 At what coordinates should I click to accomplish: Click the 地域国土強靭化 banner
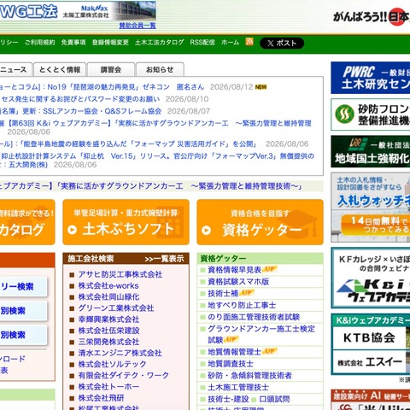click(x=371, y=151)
